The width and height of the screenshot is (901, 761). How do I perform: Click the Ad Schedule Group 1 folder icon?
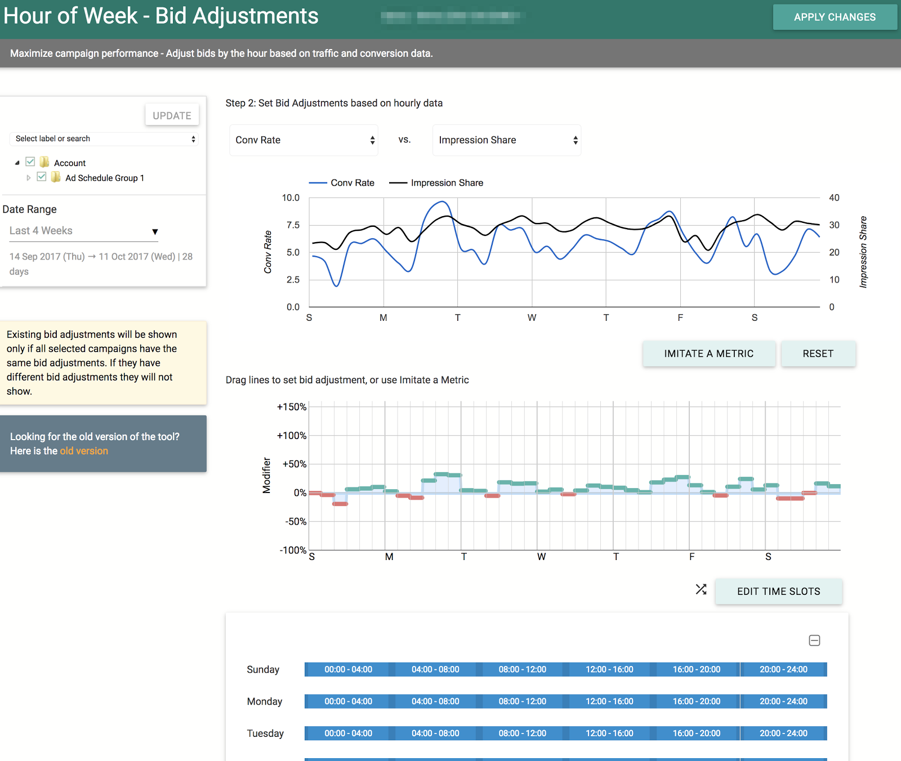click(56, 177)
